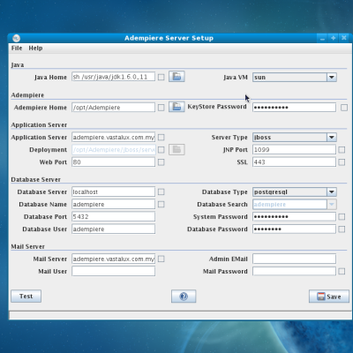This screenshot has height=353, width=353.
Task: Close the Adempiere Server Setup window
Action: coord(344,38)
